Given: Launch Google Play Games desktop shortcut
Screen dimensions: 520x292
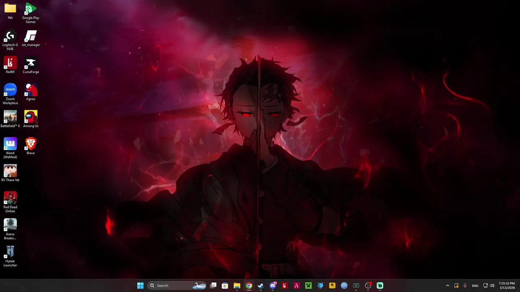Looking at the screenshot, I should coord(31,13).
